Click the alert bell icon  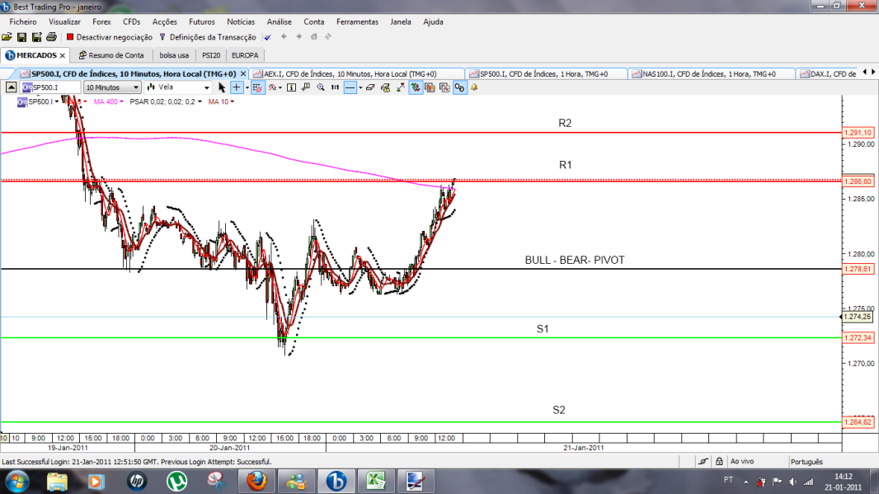[x=474, y=87]
